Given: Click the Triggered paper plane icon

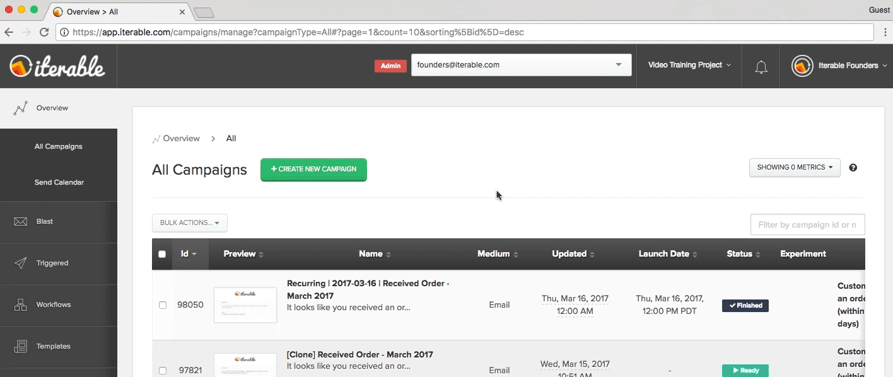Looking at the screenshot, I should coord(20,263).
